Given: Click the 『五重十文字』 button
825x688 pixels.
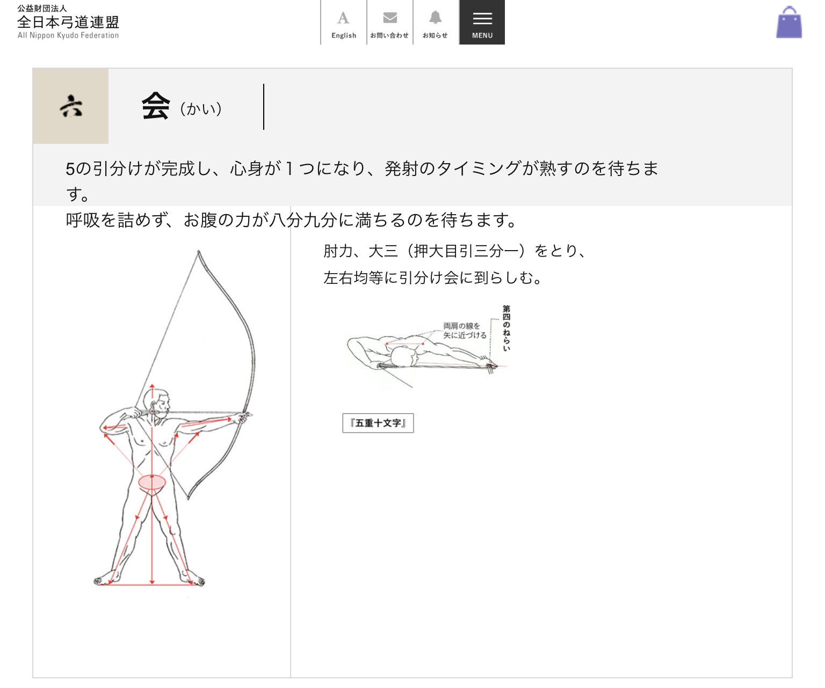Looking at the screenshot, I should [x=378, y=423].
